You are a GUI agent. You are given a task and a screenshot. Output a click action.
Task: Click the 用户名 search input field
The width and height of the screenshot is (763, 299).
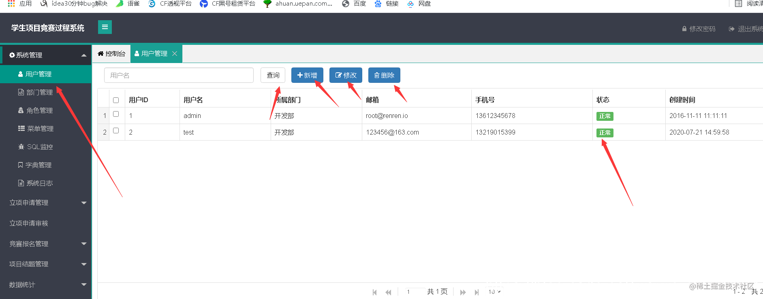[179, 75]
